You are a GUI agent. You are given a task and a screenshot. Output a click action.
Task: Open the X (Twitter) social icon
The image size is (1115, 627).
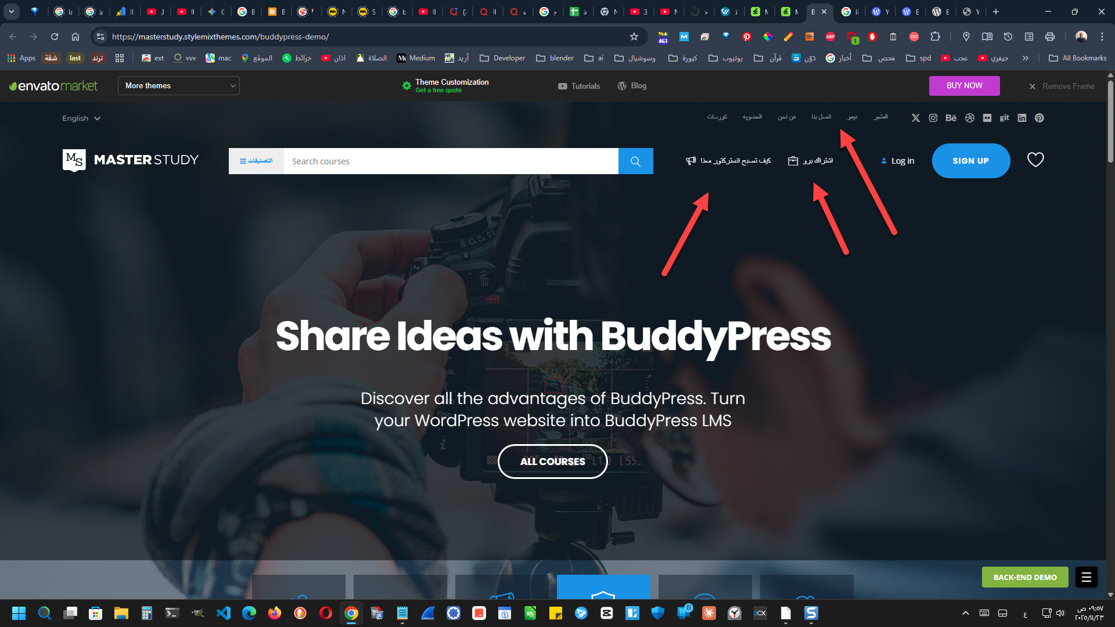pyautogui.click(x=916, y=118)
